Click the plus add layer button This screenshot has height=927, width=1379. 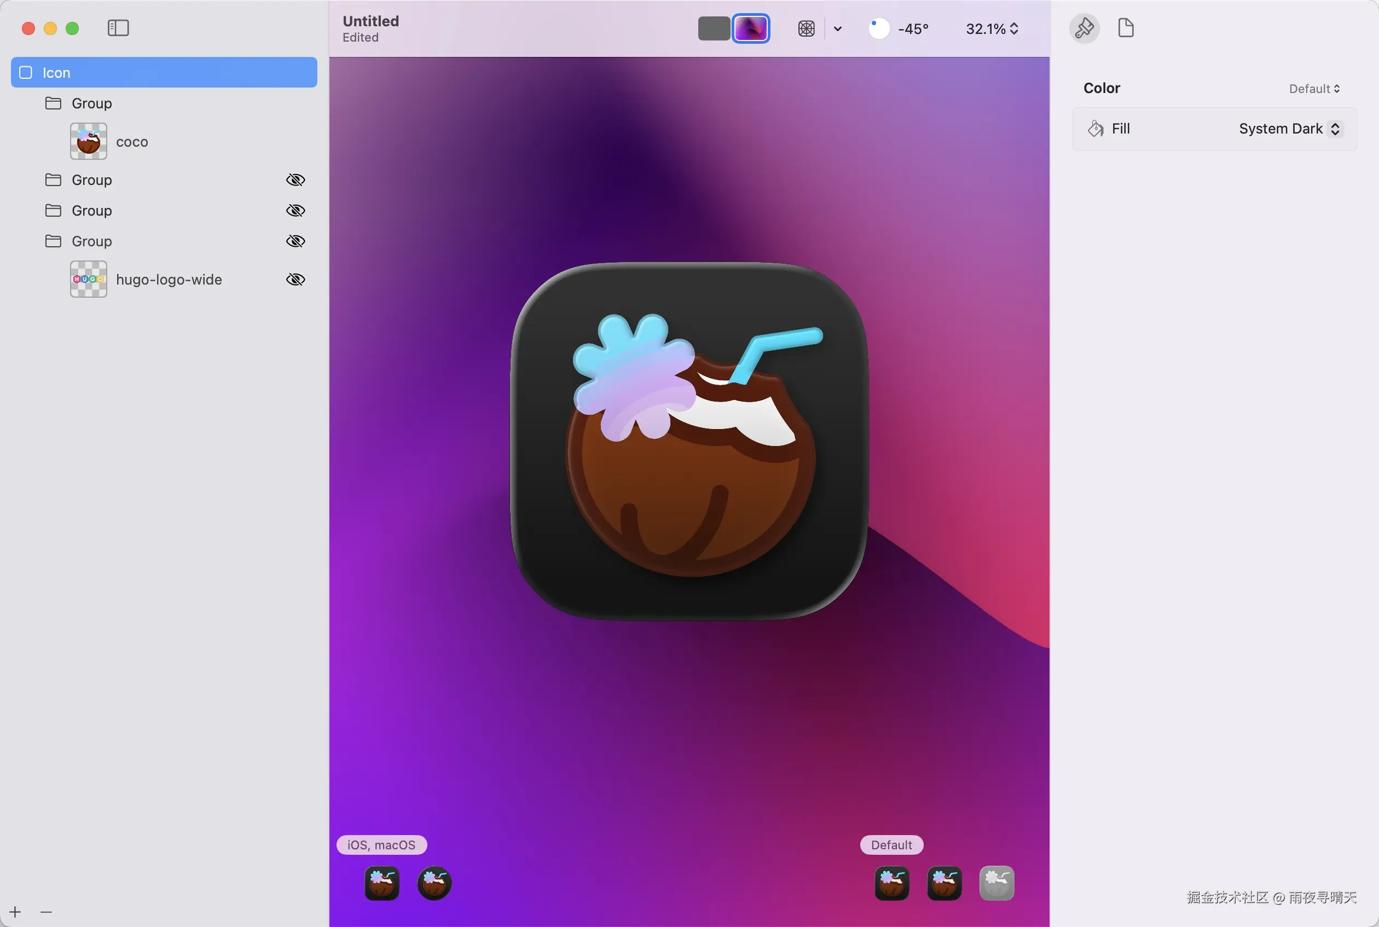[15, 912]
